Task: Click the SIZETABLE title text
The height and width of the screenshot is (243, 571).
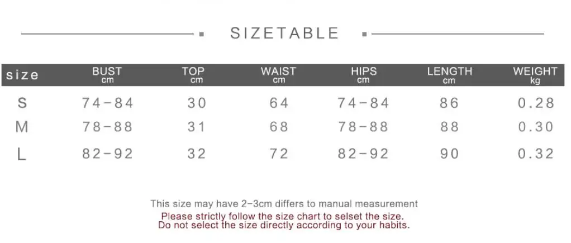Action: tap(284, 34)
